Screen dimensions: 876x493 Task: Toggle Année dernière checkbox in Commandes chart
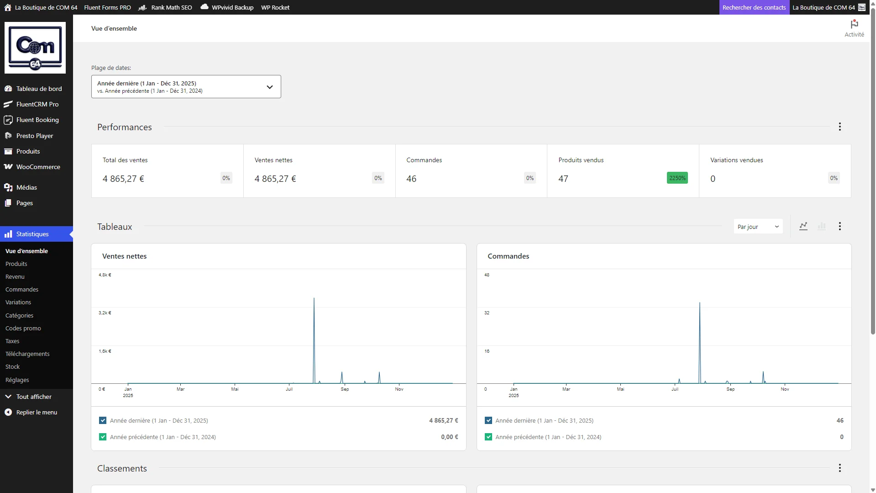tap(488, 420)
